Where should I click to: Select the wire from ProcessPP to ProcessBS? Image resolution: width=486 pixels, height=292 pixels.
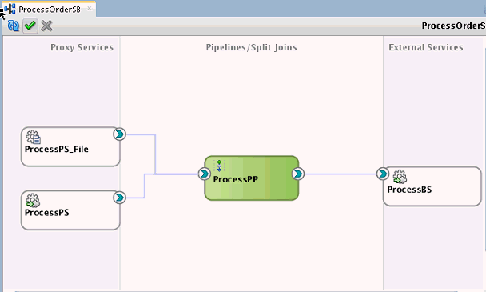pos(341,174)
